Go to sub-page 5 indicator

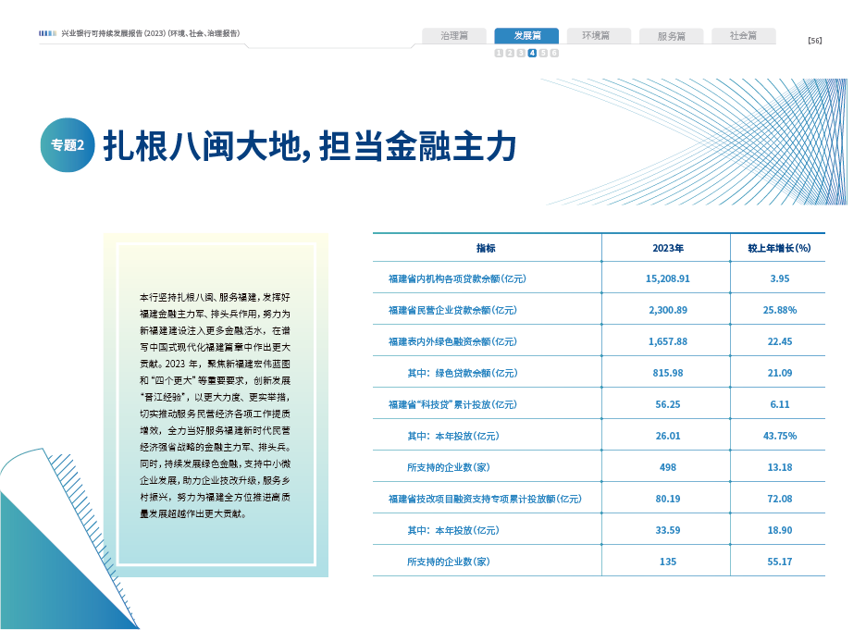click(543, 54)
